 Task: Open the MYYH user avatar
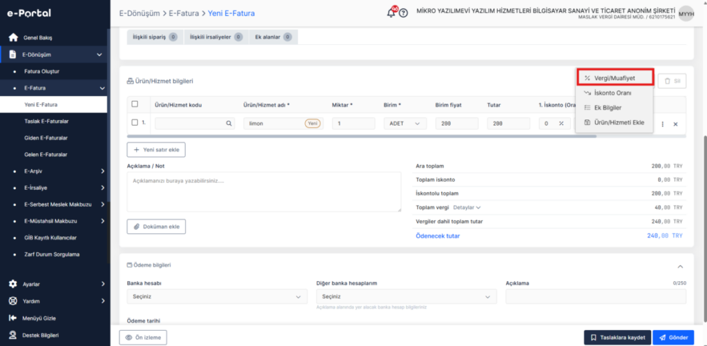tap(686, 14)
